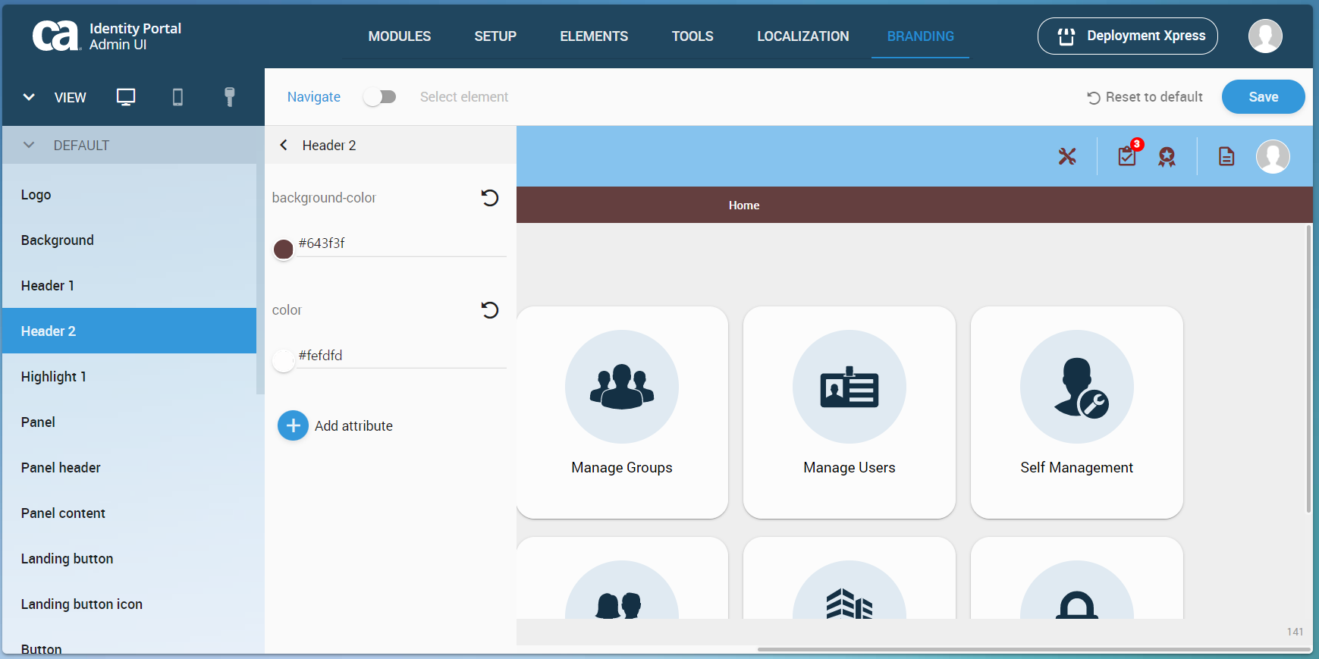Open the MODULES menu
This screenshot has height=659, width=1319.
(400, 36)
